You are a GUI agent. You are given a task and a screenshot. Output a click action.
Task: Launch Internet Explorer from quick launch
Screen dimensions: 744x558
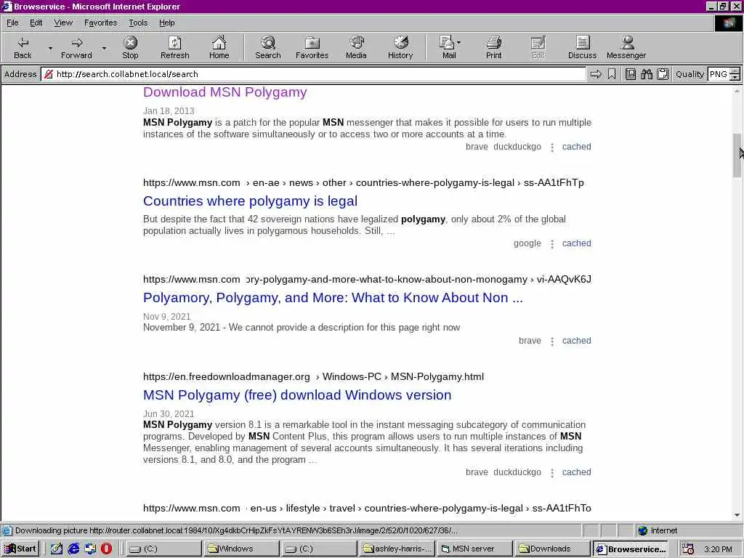73,549
